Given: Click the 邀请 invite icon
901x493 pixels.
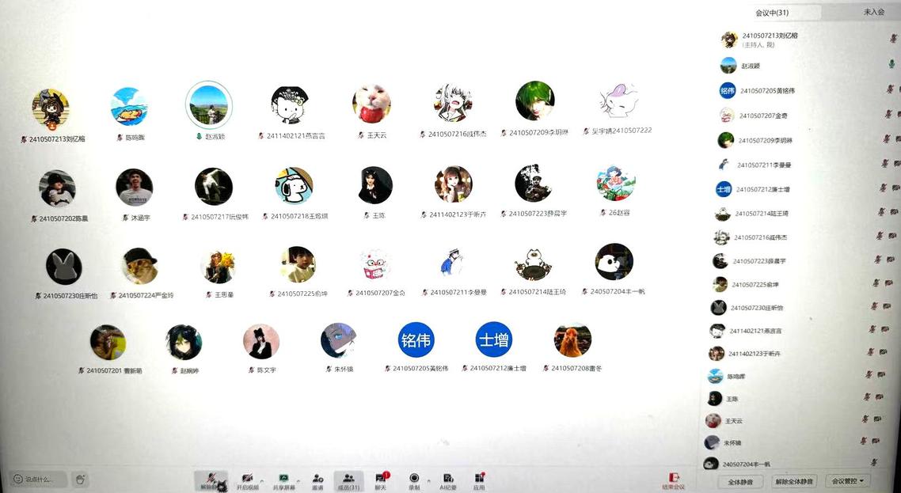Looking at the screenshot, I should 317,480.
